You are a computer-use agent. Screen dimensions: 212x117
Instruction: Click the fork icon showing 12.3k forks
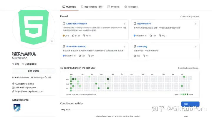coord(84,36)
